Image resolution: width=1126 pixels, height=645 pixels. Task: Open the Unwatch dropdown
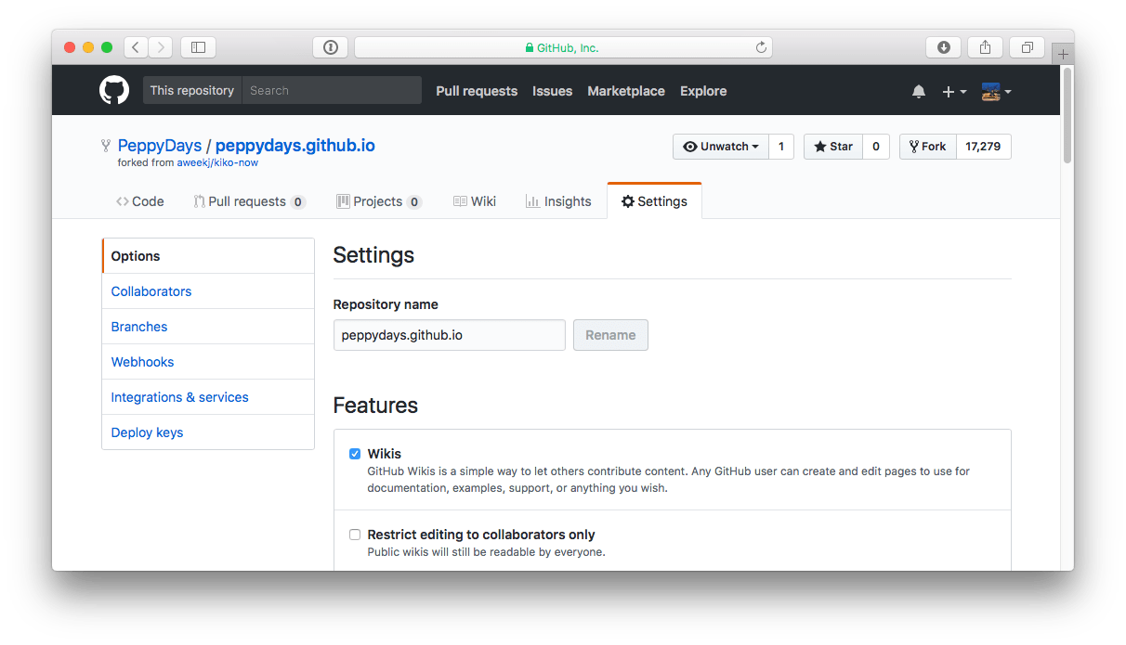coord(722,146)
